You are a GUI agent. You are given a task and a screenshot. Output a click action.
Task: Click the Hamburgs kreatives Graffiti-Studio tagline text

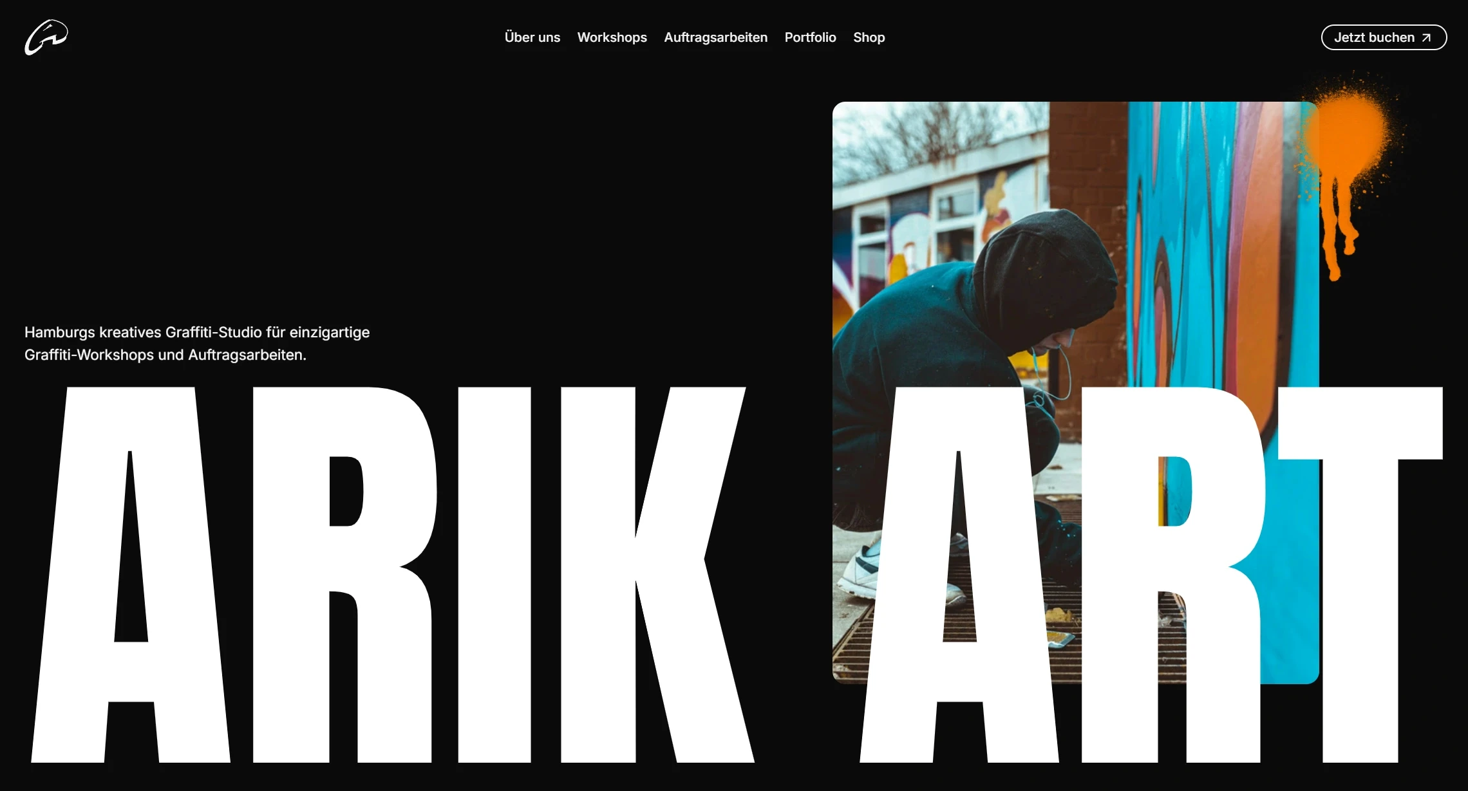tap(197, 344)
